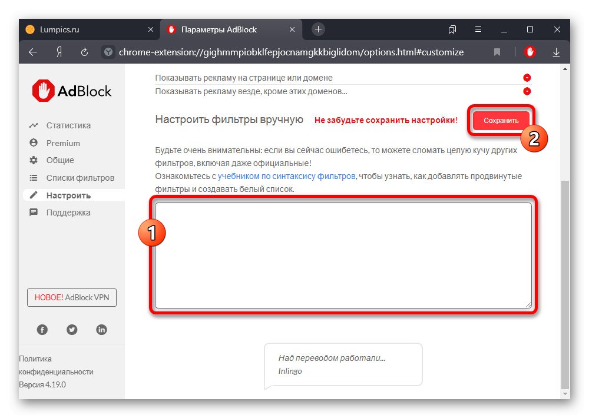This screenshot has height=418, width=589.
Task: Expand 'Показывать рекламу везде, кроме этих доменов'
Action: (527, 91)
